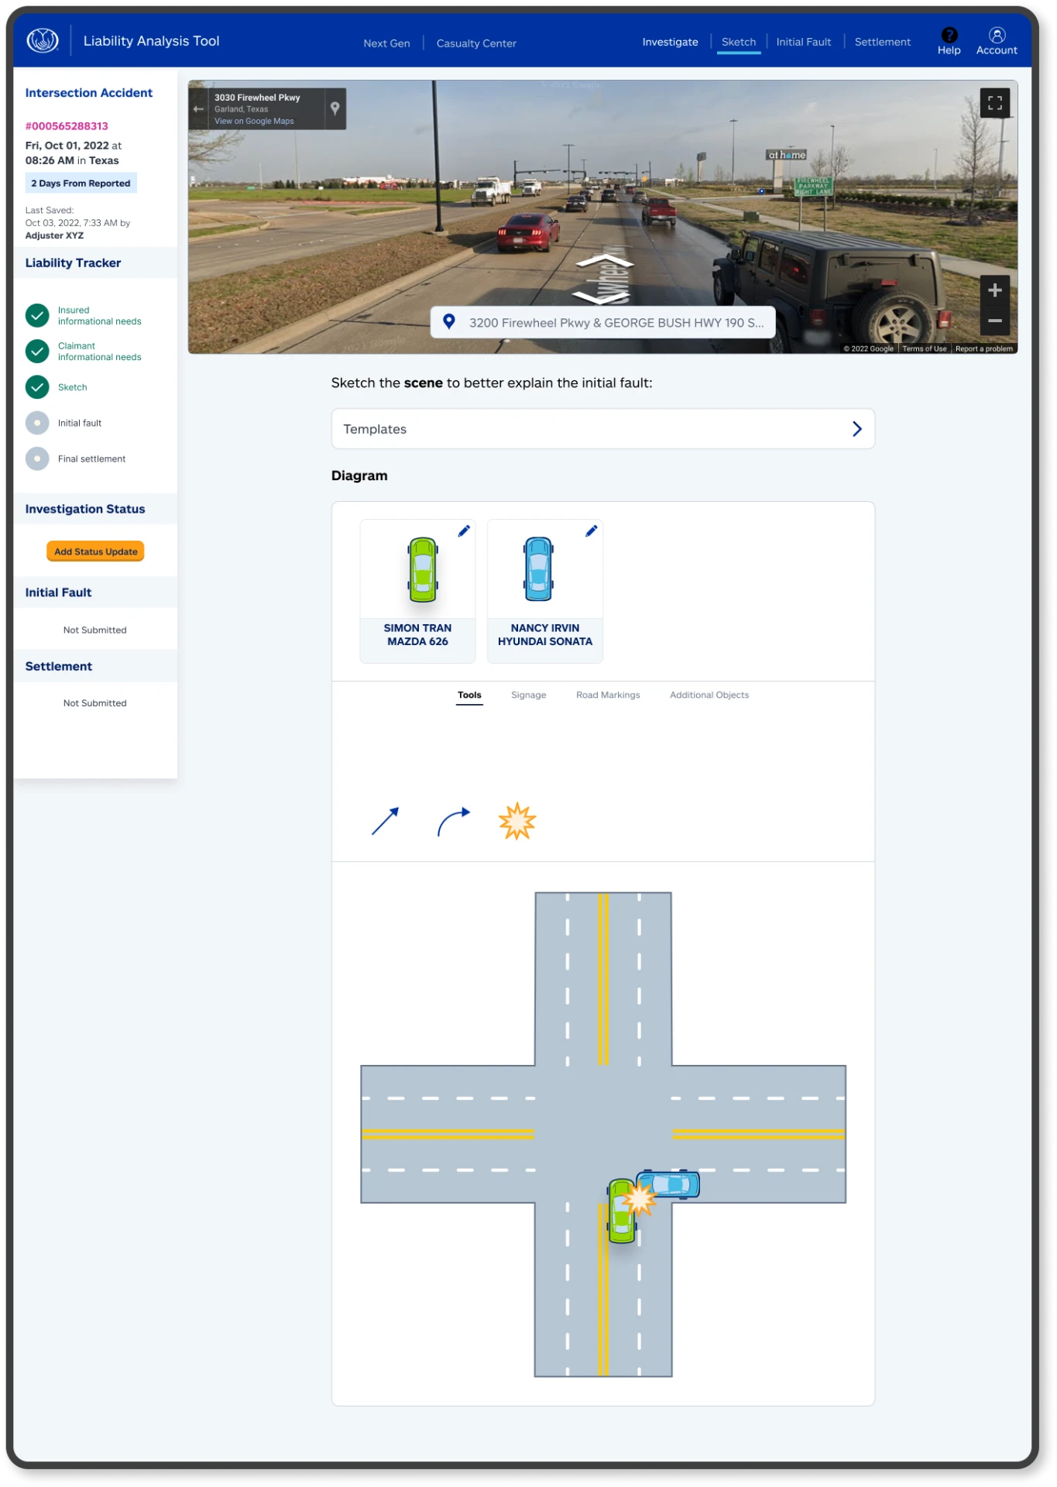This screenshot has width=1057, height=1487.
Task: Select the blue car on the intersection diagram
Action: click(x=668, y=1184)
